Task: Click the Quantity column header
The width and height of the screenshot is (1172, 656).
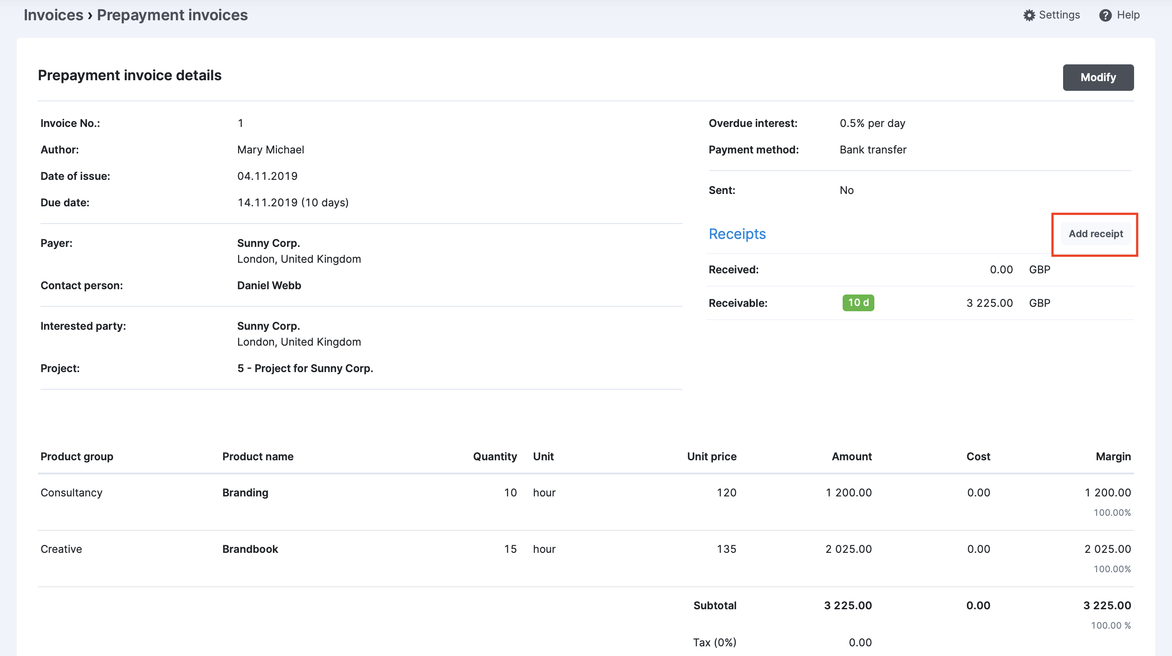Action: [495, 457]
